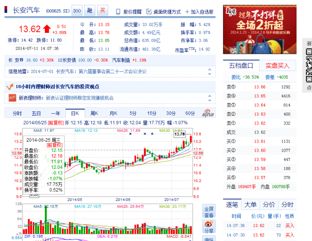Show previous 新浪理财师 item up arrow

point(210,96)
